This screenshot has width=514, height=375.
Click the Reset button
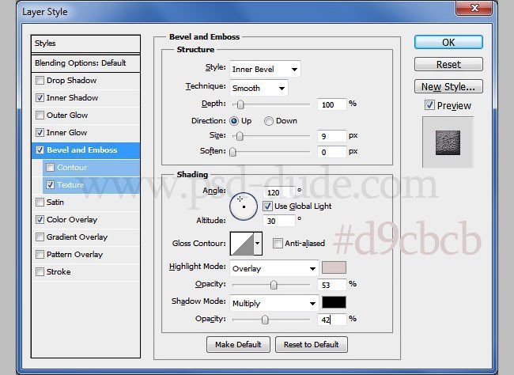448,64
